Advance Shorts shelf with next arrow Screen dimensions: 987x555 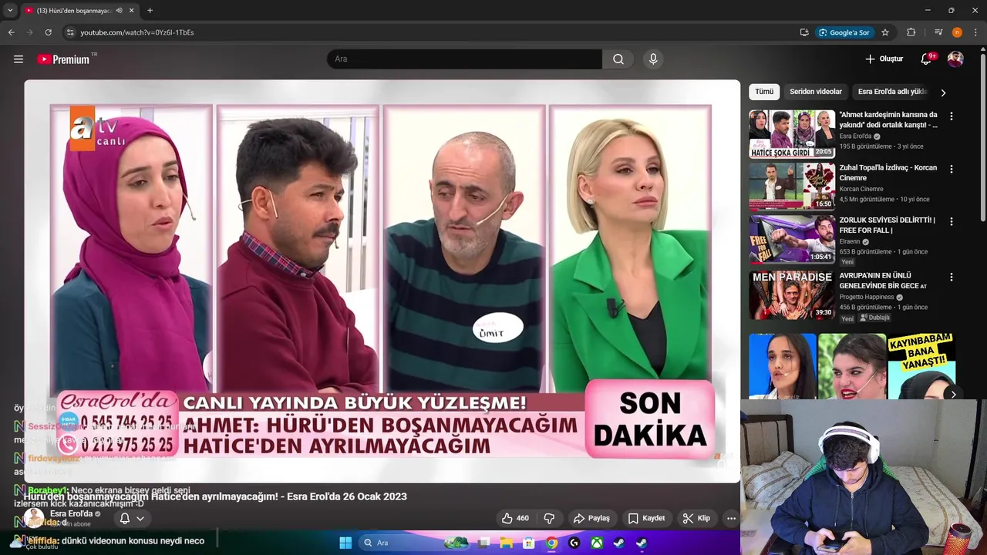click(x=953, y=394)
